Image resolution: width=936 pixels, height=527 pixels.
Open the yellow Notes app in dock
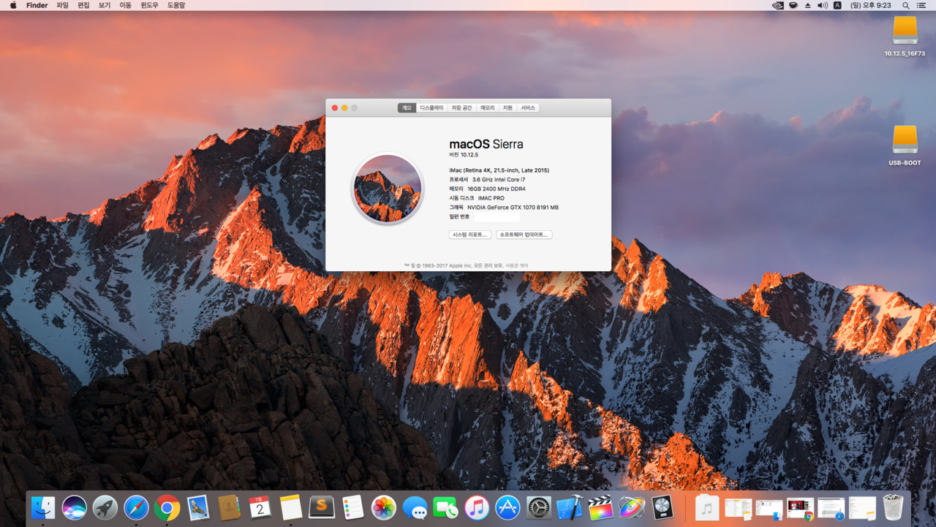[x=291, y=507]
